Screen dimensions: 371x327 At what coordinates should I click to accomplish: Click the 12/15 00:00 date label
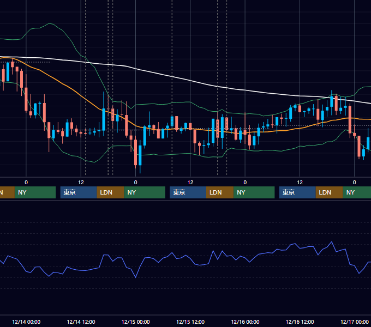(x=135, y=322)
